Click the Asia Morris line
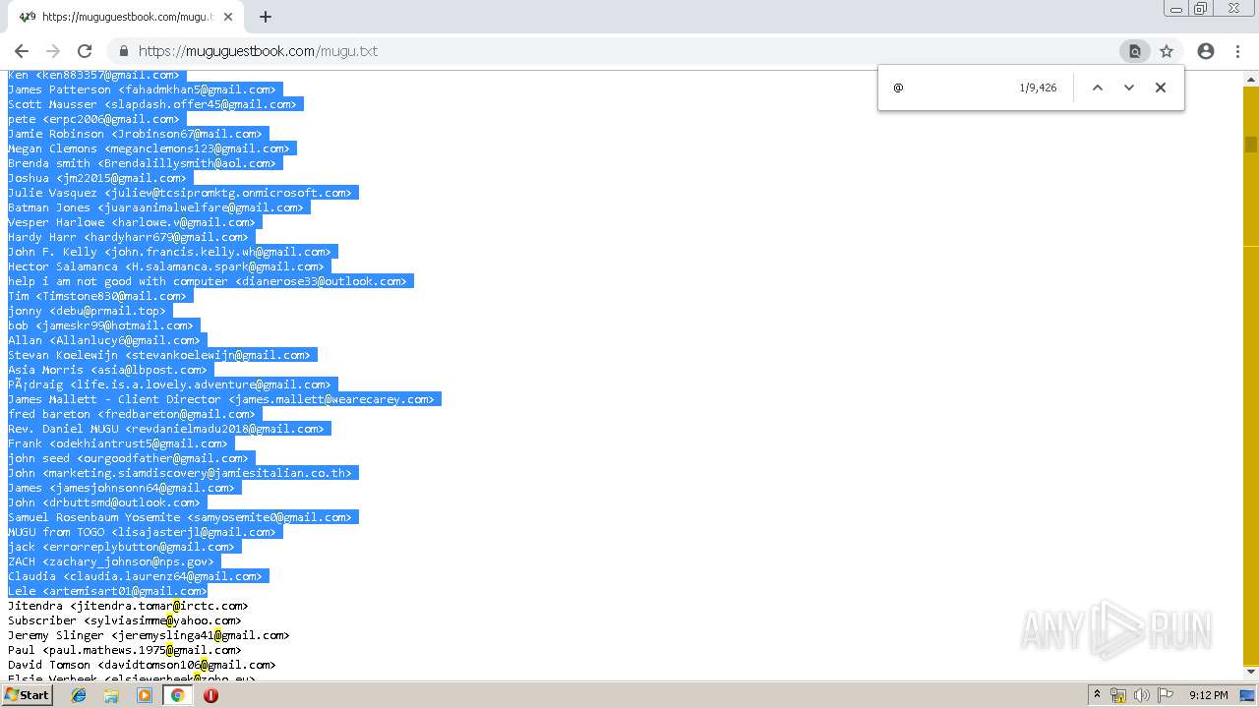The image size is (1259, 708). pyautogui.click(x=107, y=370)
